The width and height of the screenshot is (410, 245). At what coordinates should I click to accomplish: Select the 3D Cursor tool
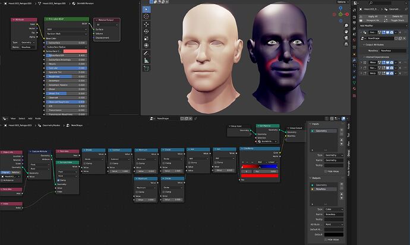click(146, 16)
